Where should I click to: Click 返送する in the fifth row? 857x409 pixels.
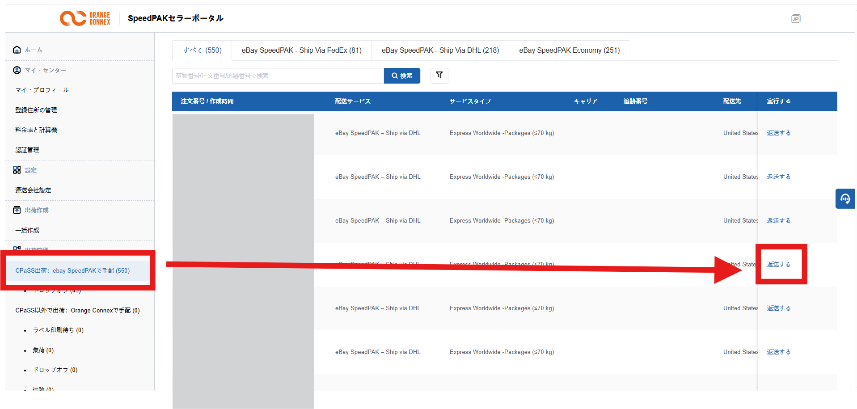pyautogui.click(x=779, y=308)
